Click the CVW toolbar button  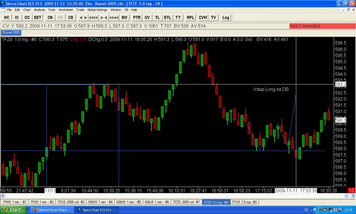coord(203,18)
